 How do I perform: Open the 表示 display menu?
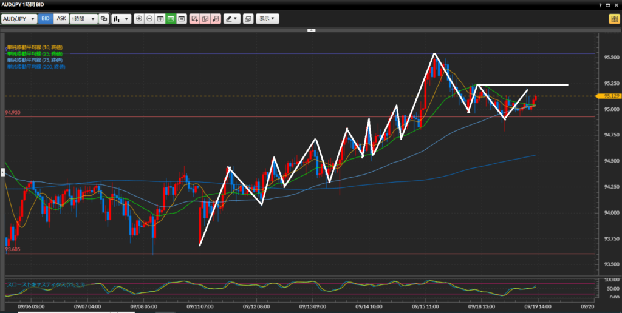tap(267, 19)
